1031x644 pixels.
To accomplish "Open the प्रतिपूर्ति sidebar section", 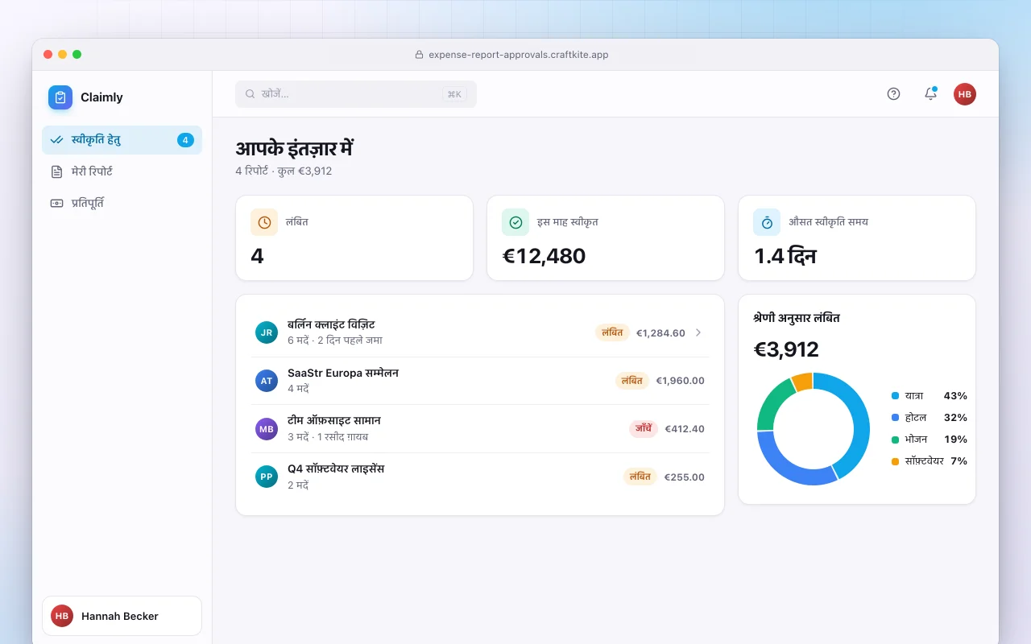I will point(122,203).
